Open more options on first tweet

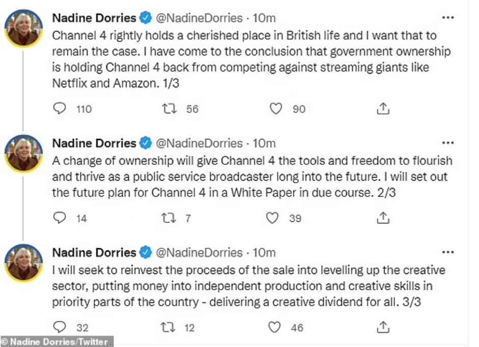pyautogui.click(x=447, y=18)
